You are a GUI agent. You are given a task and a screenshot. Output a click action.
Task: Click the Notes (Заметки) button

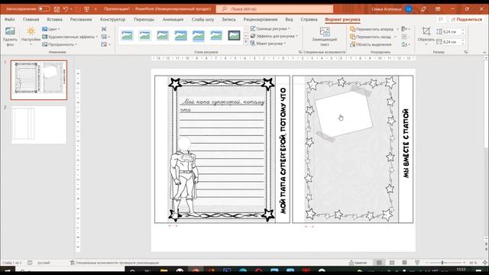(358, 263)
